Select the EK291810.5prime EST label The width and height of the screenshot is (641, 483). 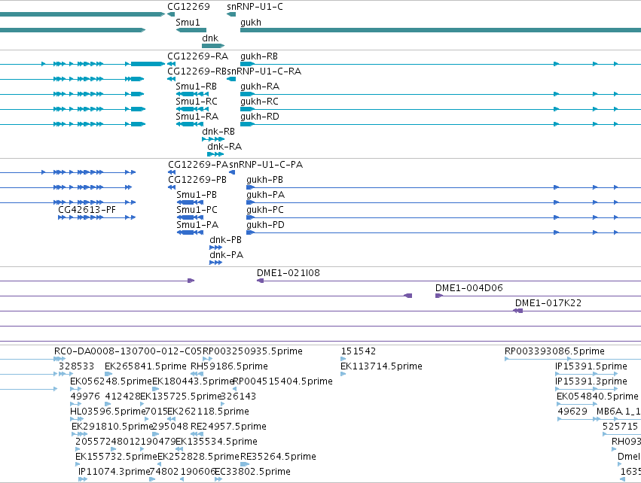pos(112,427)
